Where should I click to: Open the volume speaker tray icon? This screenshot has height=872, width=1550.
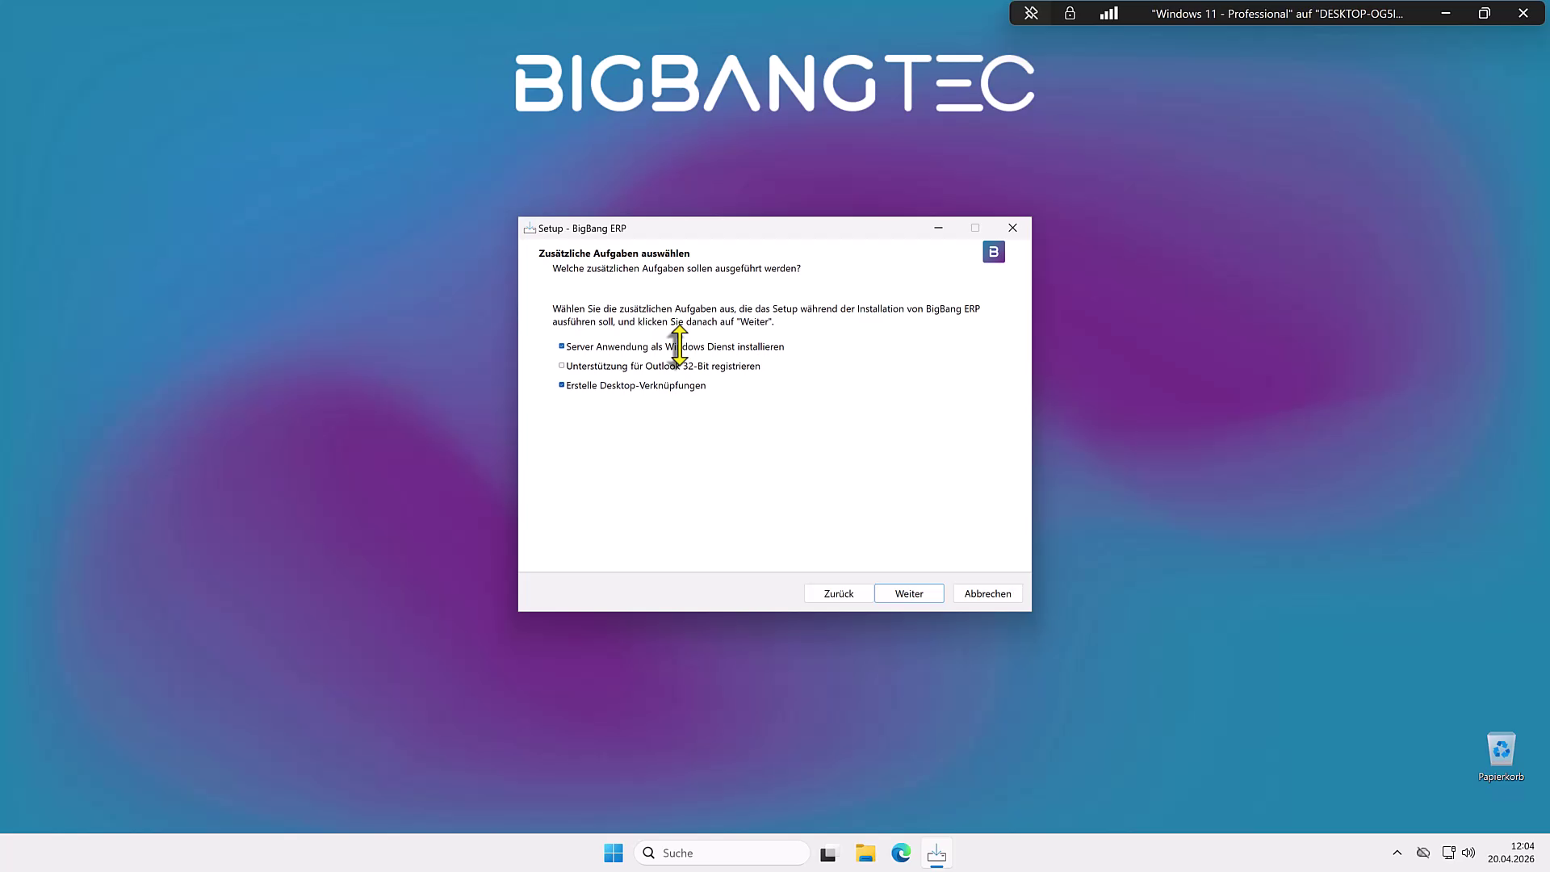[x=1468, y=853]
